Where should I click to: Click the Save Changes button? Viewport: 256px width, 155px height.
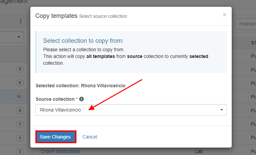(55, 137)
